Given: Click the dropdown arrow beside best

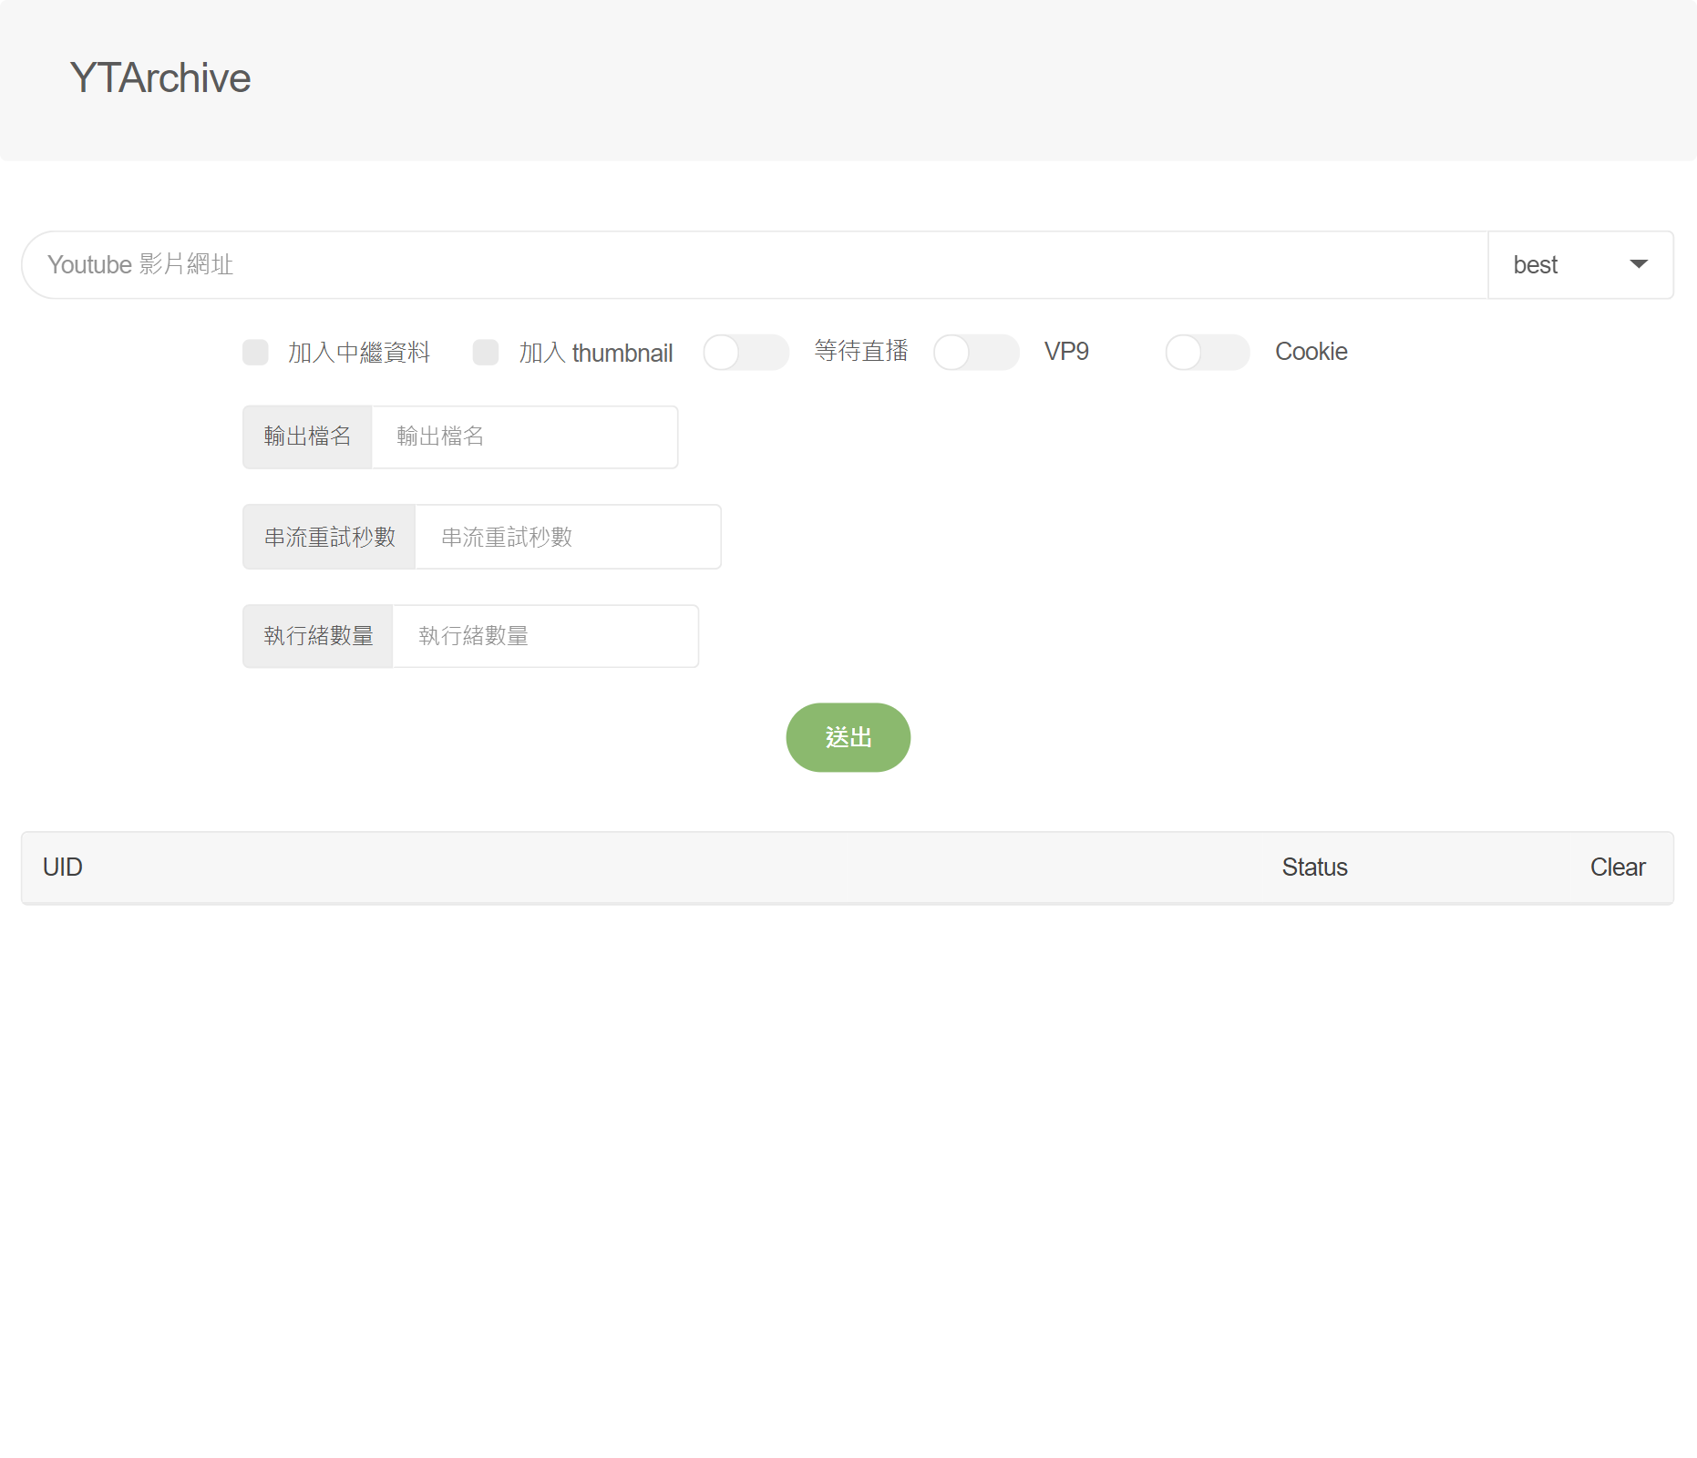Looking at the screenshot, I should (x=1638, y=265).
